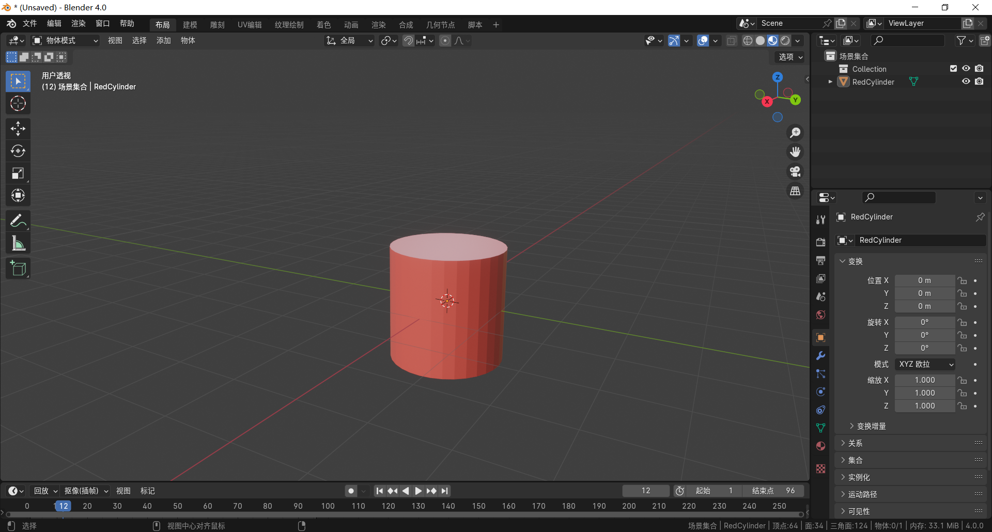This screenshot has height=532, width=992.
Task: Open transform orientation Global dropdown
Action: (x=349, y=40)
